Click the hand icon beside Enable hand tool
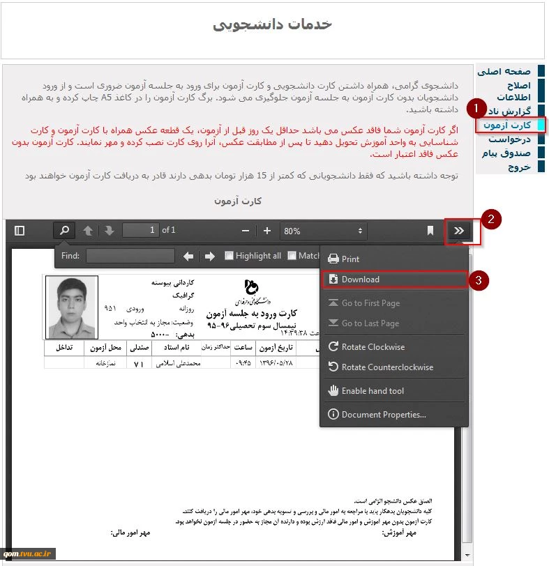 click(333, 390)
